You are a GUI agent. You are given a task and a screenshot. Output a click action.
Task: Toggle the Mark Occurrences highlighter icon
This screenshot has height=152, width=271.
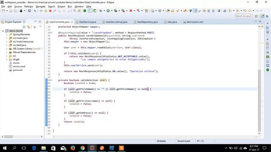pos(195,11)
